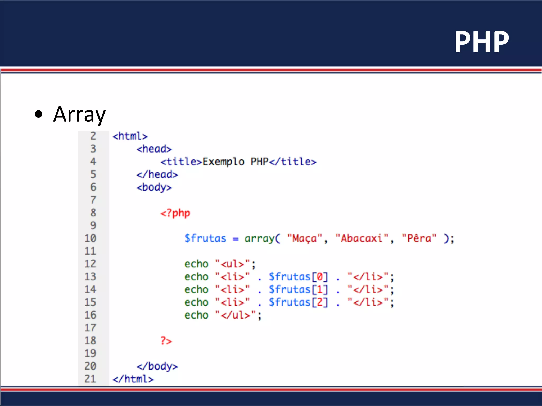Click the "Maça" string literal
This screenshot has width=542, height=406.
(305, 238)
